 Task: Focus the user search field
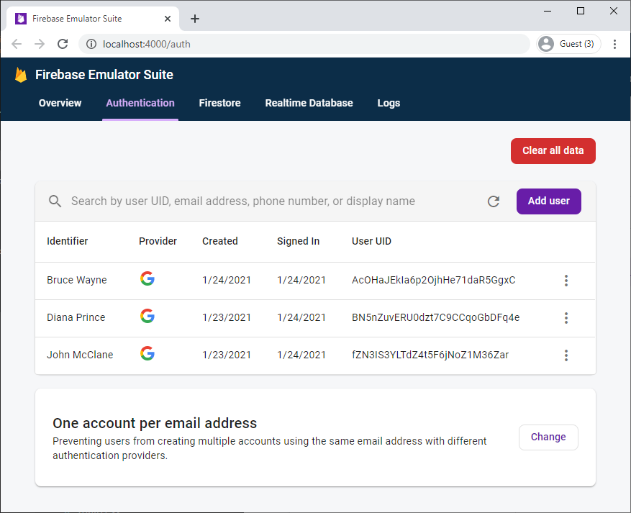pyautogui.click(x=243, y=201)
